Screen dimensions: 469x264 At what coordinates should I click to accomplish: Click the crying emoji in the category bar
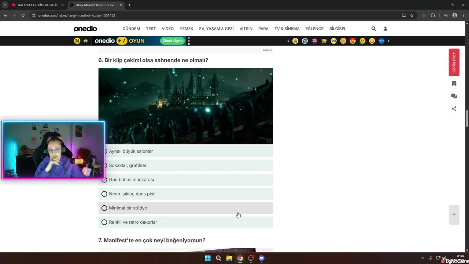[362, 41]
